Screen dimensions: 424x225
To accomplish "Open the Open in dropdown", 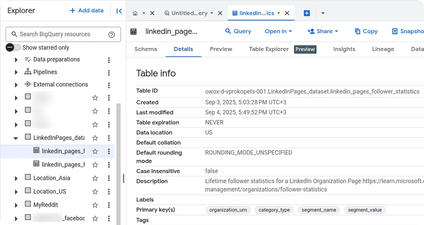I will [x=278, y=31].
